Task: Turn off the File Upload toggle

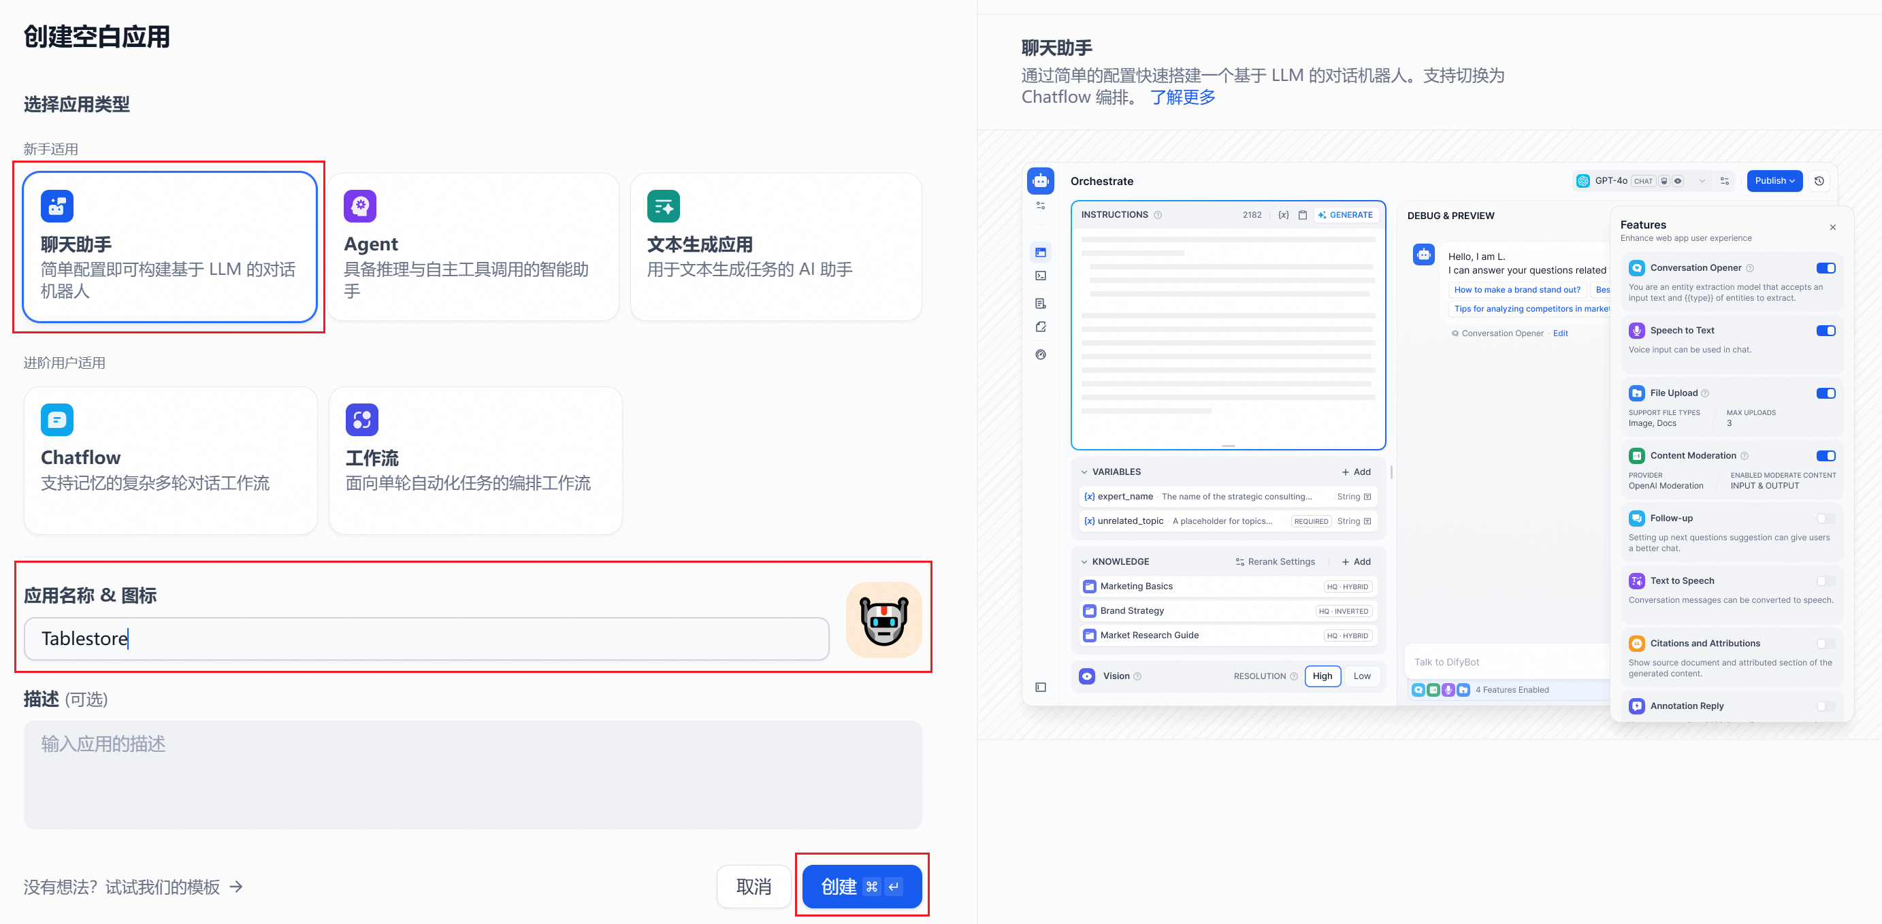Action: (x=1826, y=393)
